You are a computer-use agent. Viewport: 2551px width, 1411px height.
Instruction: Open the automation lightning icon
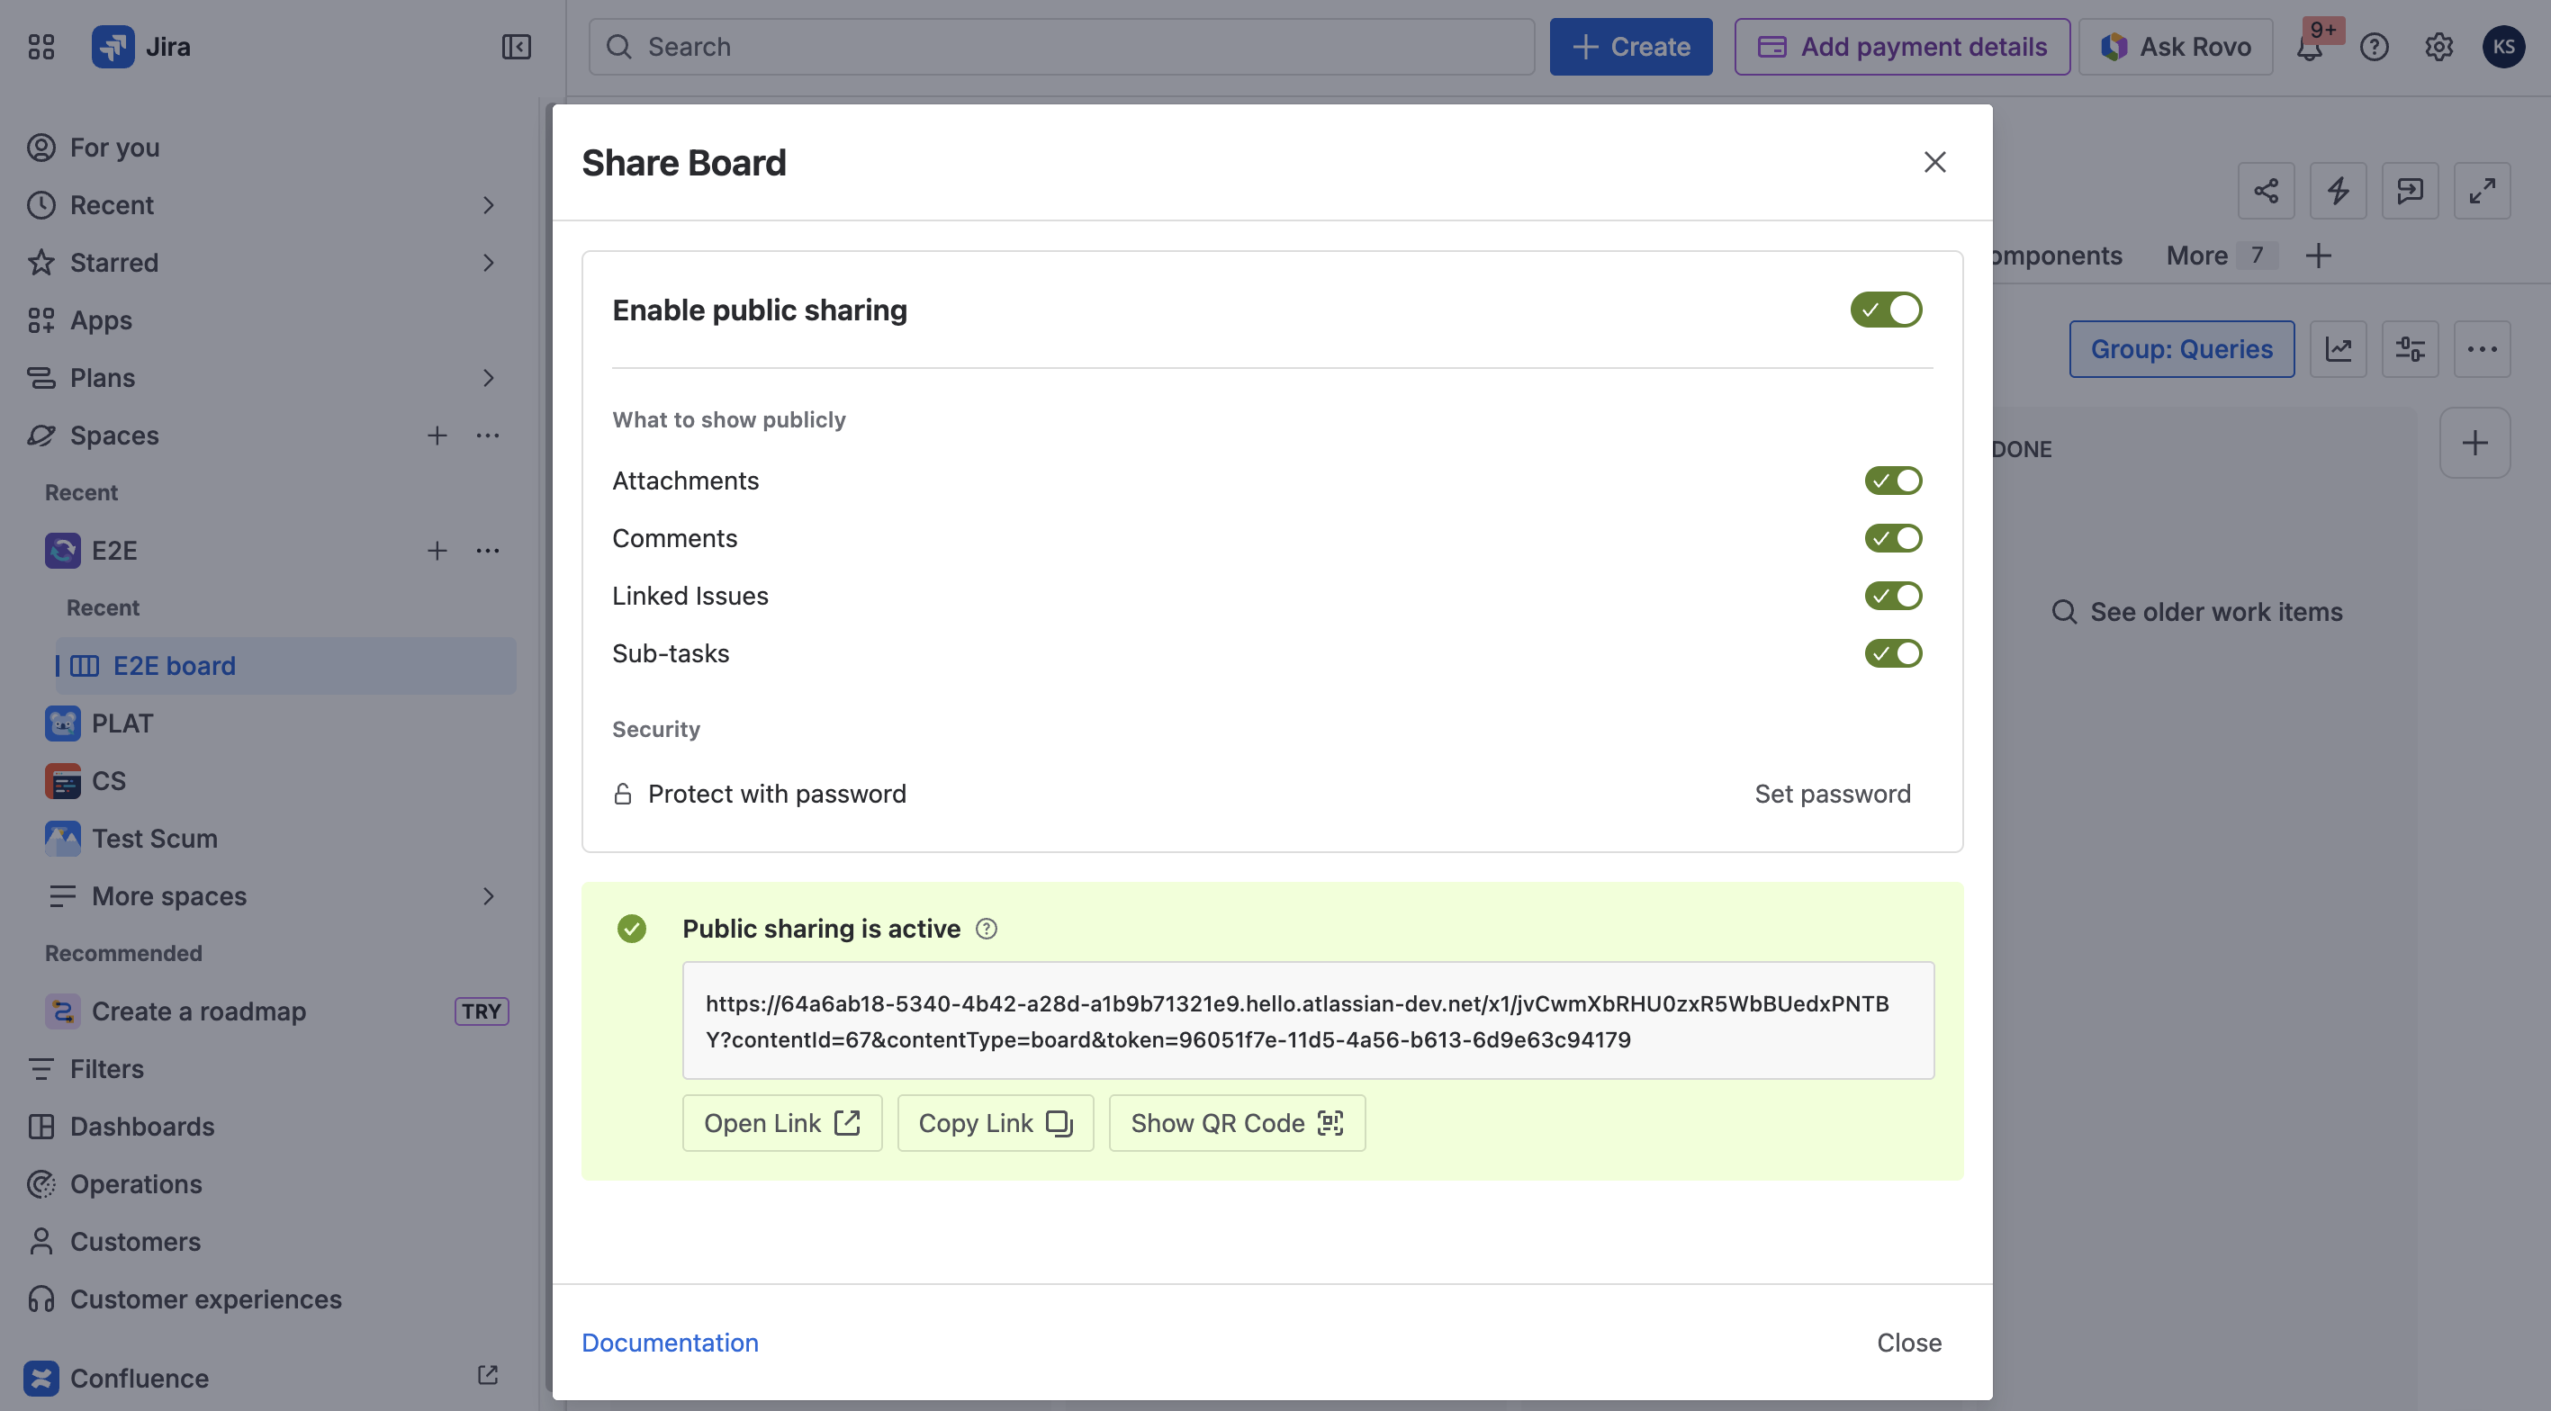(2338, 190)
